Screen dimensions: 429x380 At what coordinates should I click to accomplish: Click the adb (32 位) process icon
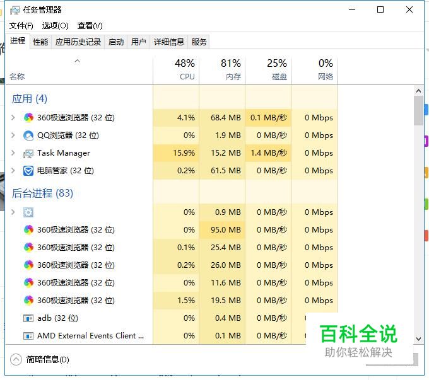(x=28, y=318)
